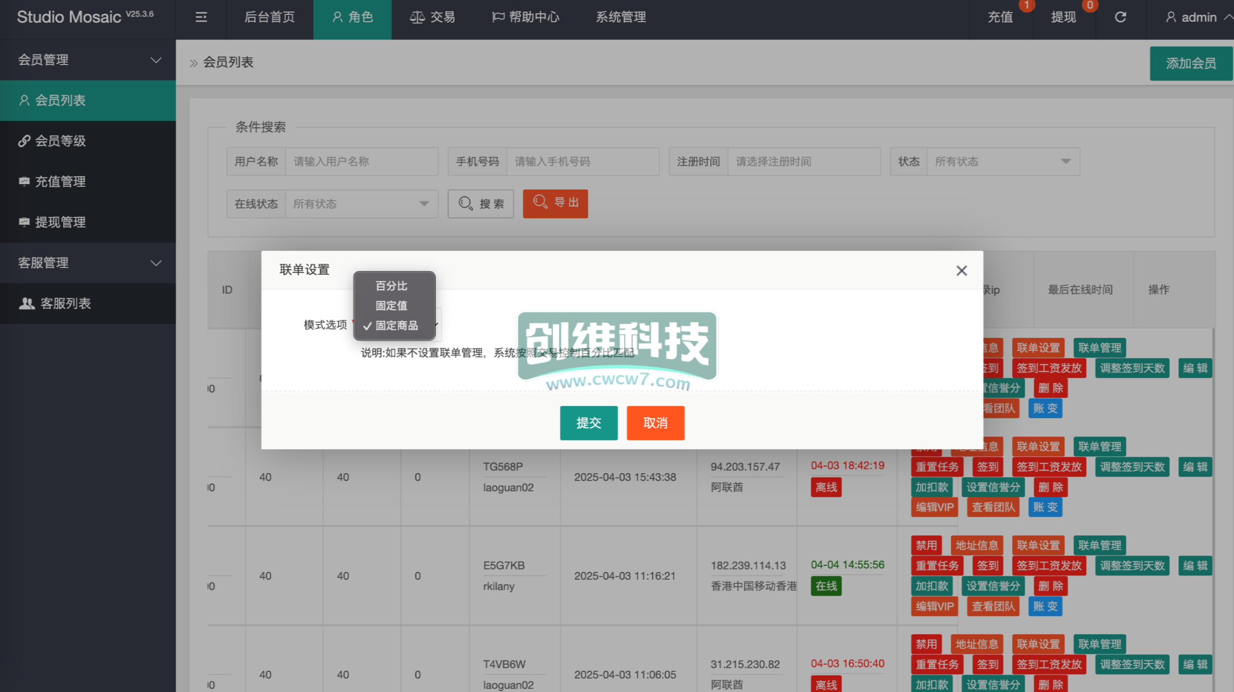Submit the dialog with 提交
Screen dimensions: 1234x692
589,423
